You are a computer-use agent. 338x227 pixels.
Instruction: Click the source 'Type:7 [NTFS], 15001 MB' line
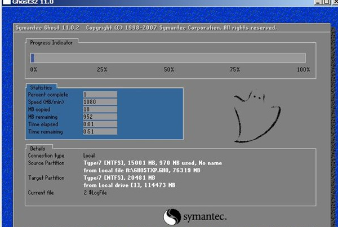[153, 163]
